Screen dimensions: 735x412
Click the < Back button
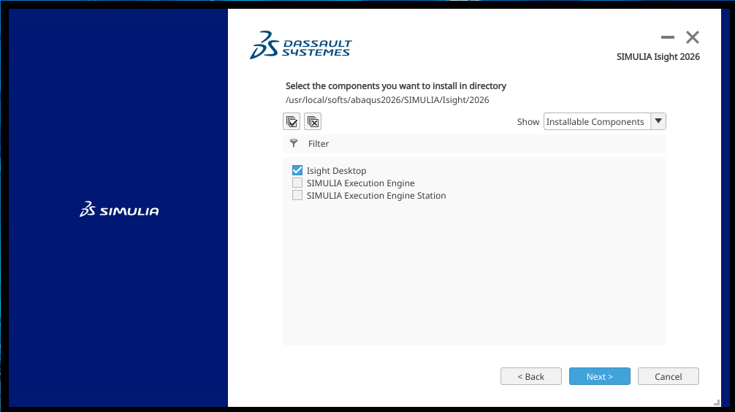tap(531, 376)
